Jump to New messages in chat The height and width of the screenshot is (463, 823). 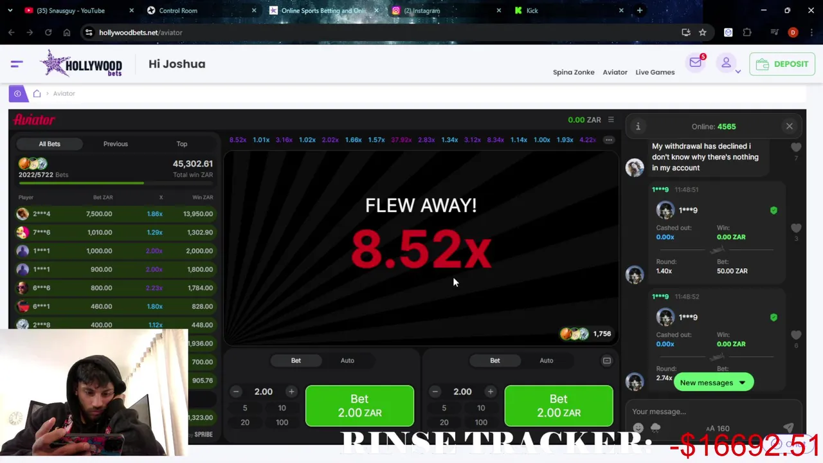(x=713, y=383)
